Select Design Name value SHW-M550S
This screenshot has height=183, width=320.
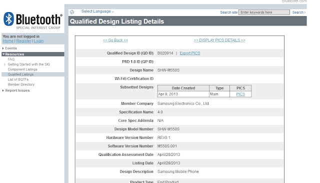coord(168,70)
